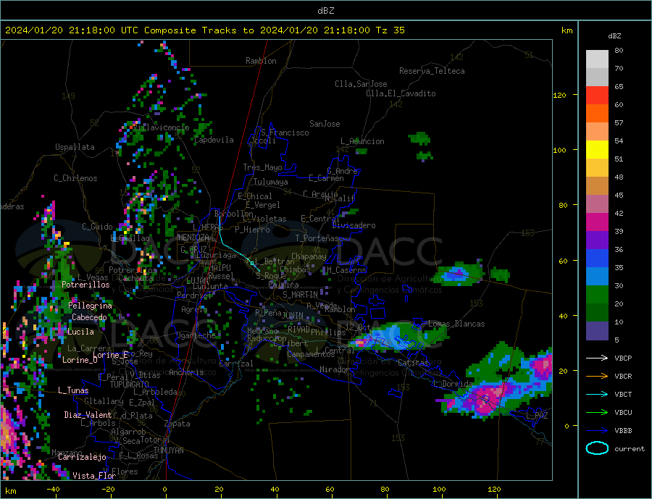The image size is (652, 499).
Task: Click the VBCT legend label
Action: pos(623,394)
